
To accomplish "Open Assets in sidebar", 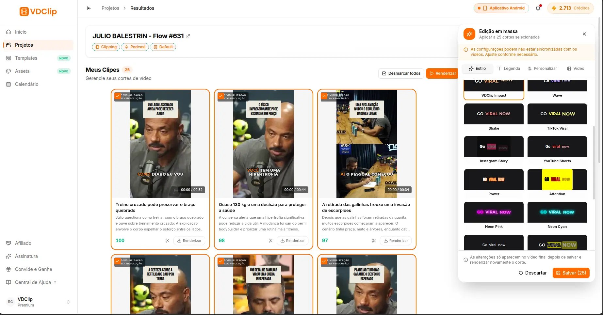I will click(38, 71).
